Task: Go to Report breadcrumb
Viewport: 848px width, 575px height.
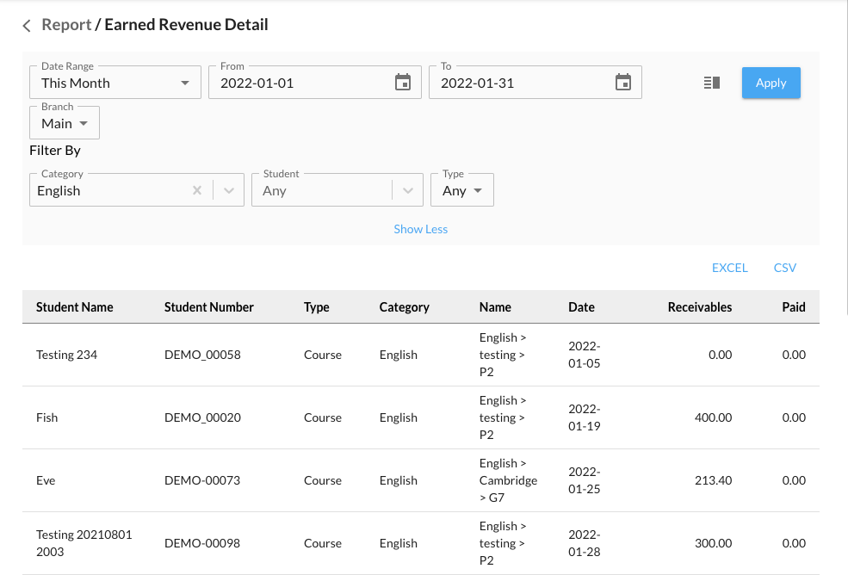Action: pyautogui.click(x=66, y=25)
